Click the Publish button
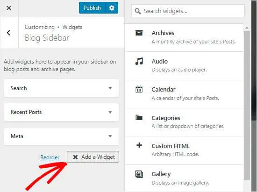The width and height of the screenshot is (257, 192). 92,8
